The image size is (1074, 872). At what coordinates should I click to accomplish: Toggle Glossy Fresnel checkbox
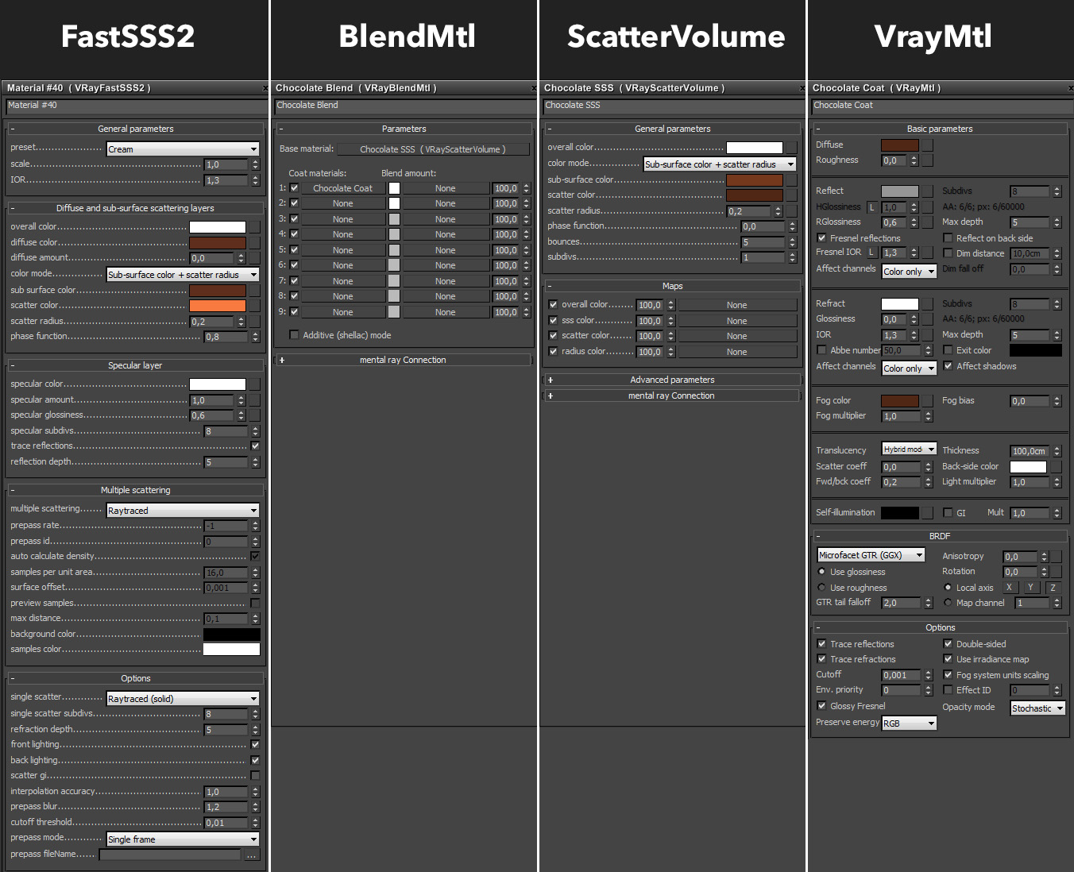coord(821,706)
